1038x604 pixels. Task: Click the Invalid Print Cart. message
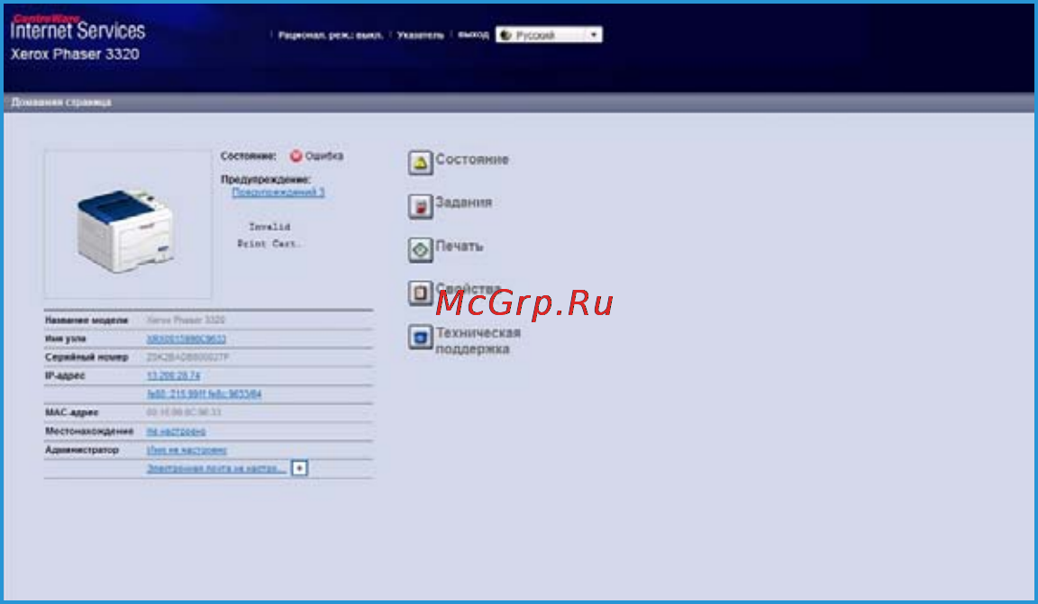(x=269, y=236)
